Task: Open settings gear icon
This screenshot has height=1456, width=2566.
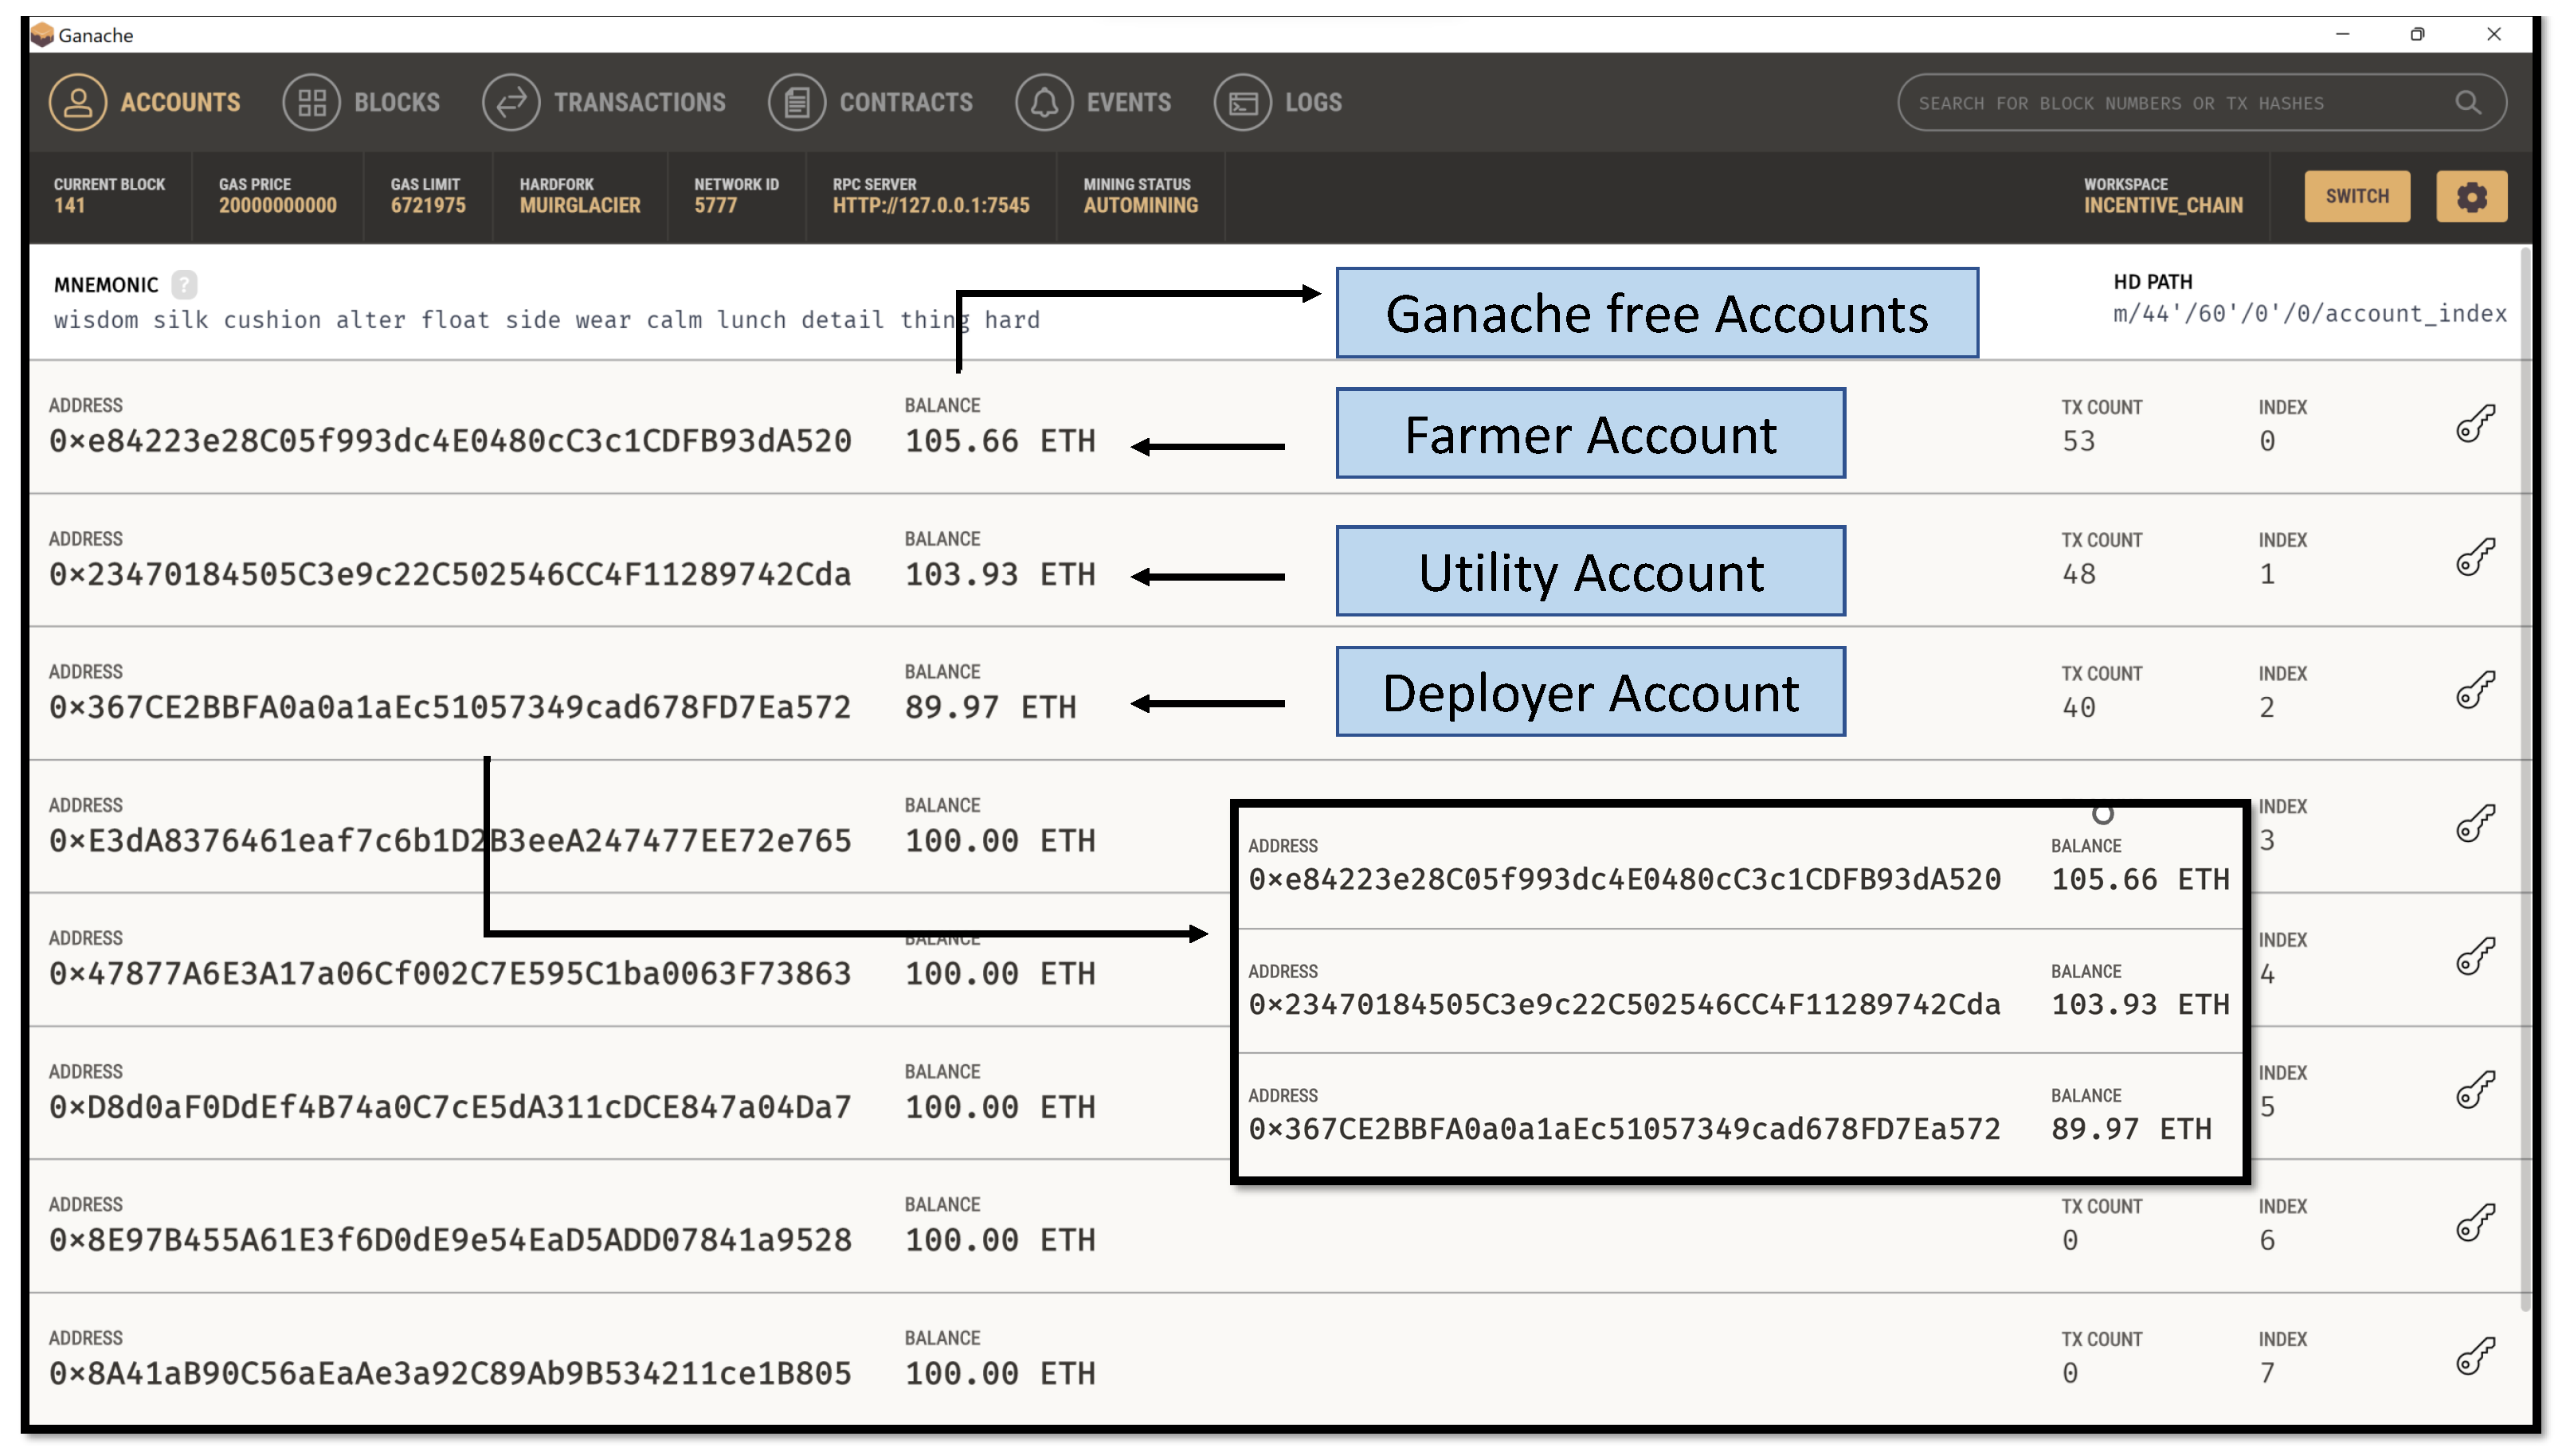Action: tap(2471, 196)
